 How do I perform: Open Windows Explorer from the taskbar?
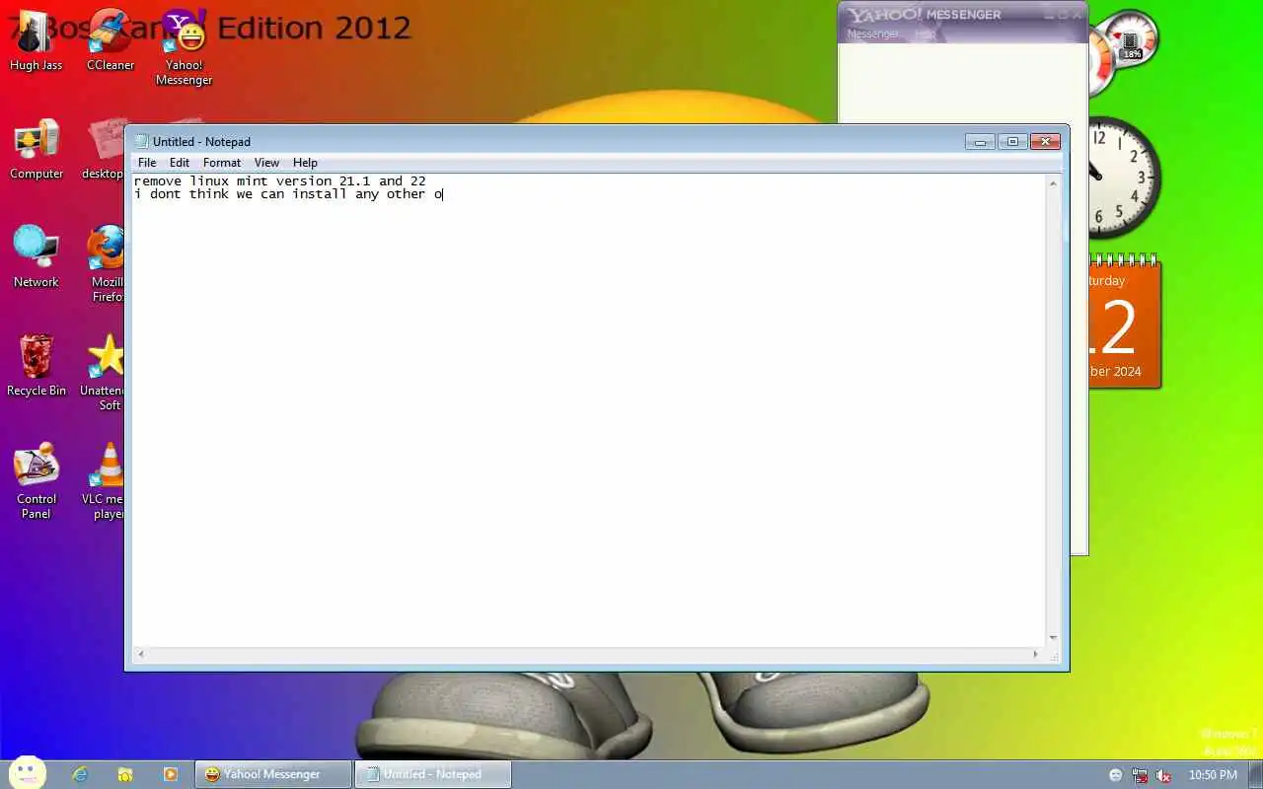click(125, 774)
